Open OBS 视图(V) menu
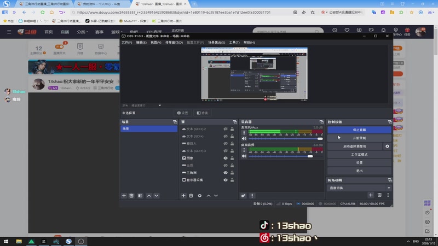This screenshot has width=438, height=246. tap(156, 43)
